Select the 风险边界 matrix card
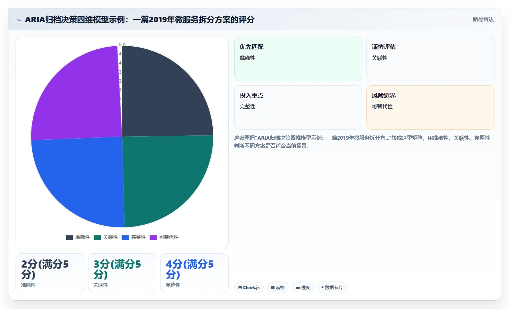510x309 pixels. pyautogui.click(x=430, y=108)
